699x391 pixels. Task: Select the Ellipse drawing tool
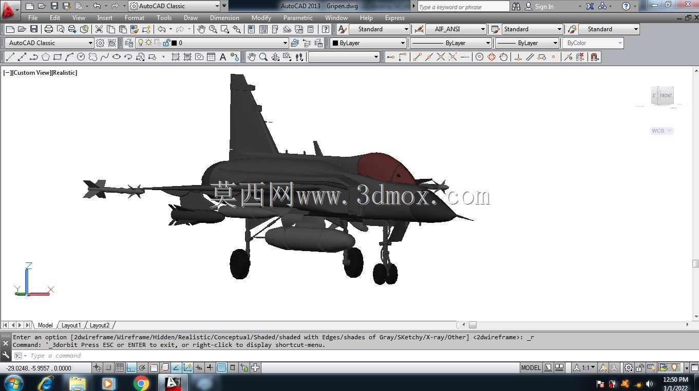tap(117, 57)
